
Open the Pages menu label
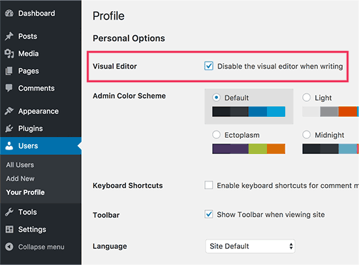(x=29, y=71)
